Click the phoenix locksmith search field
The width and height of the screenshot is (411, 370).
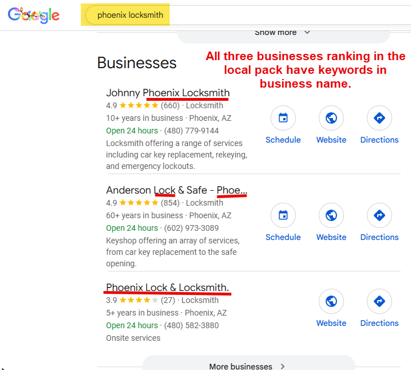click(130, 15)
